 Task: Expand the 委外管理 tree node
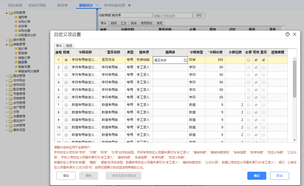click(x=7, y=40)
